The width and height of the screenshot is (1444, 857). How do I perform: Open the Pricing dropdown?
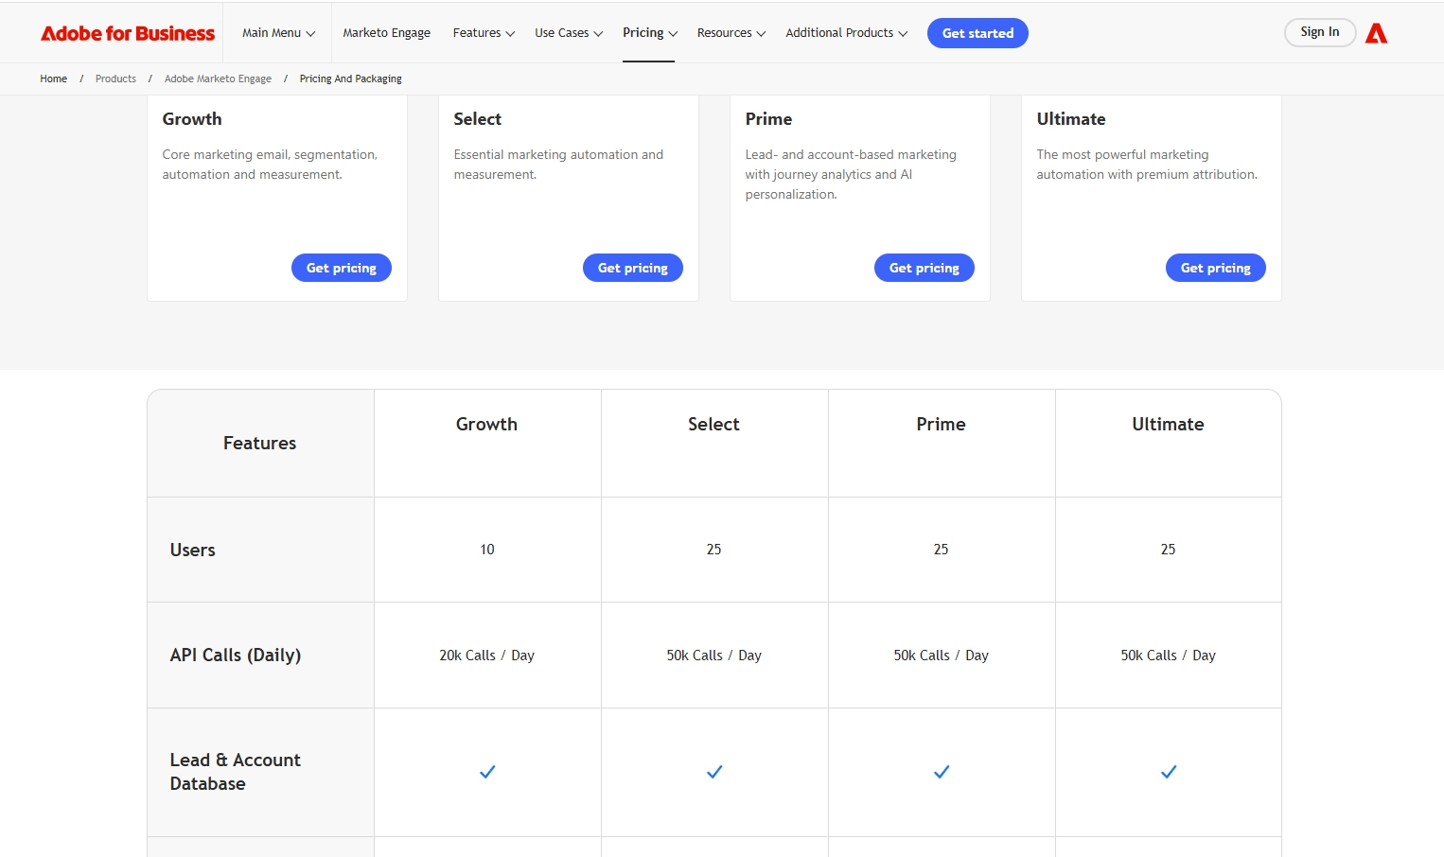point(650,33)
